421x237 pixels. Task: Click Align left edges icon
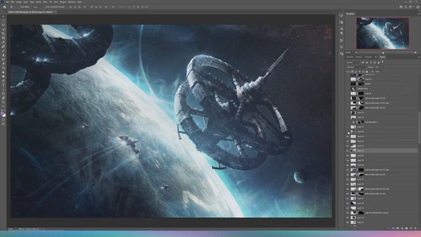click(70, 7)
